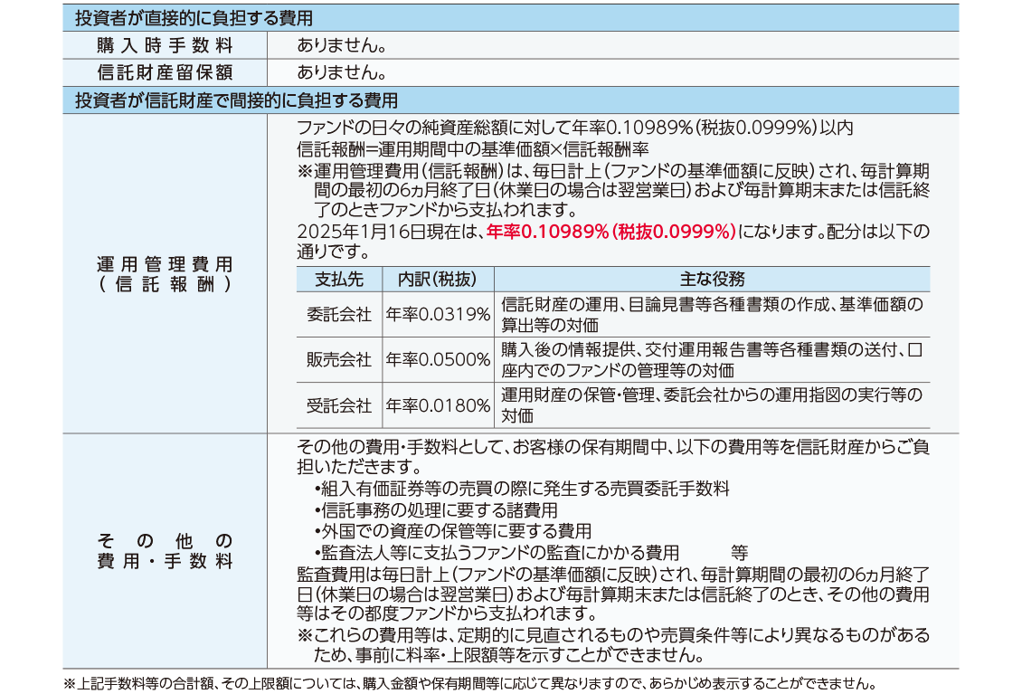
Task: Click the 支払先 column header
Action: 339,279
